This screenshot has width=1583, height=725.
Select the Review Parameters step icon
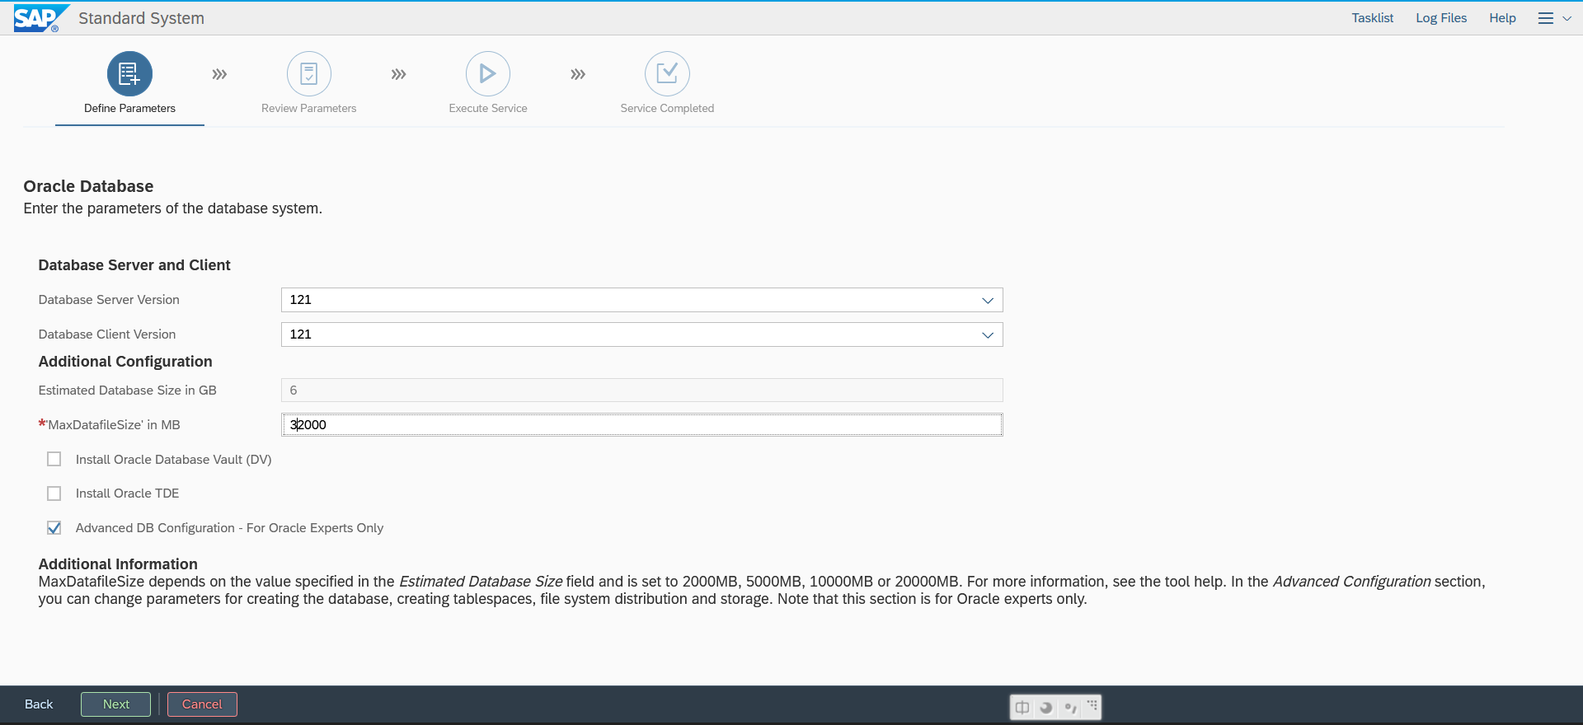[309, 74]
